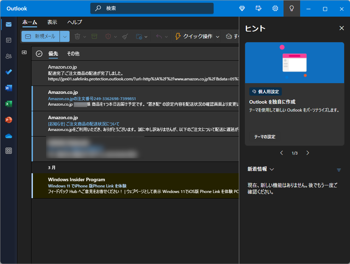Open My Day from the title bar
Screen dimensions: 350x264
258,8
